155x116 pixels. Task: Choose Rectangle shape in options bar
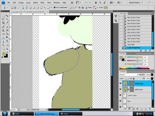pyautogui.click(x=30, y=7)
